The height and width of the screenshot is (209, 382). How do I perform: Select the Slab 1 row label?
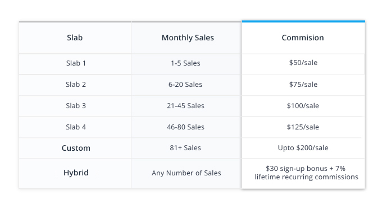click(76, 63)
